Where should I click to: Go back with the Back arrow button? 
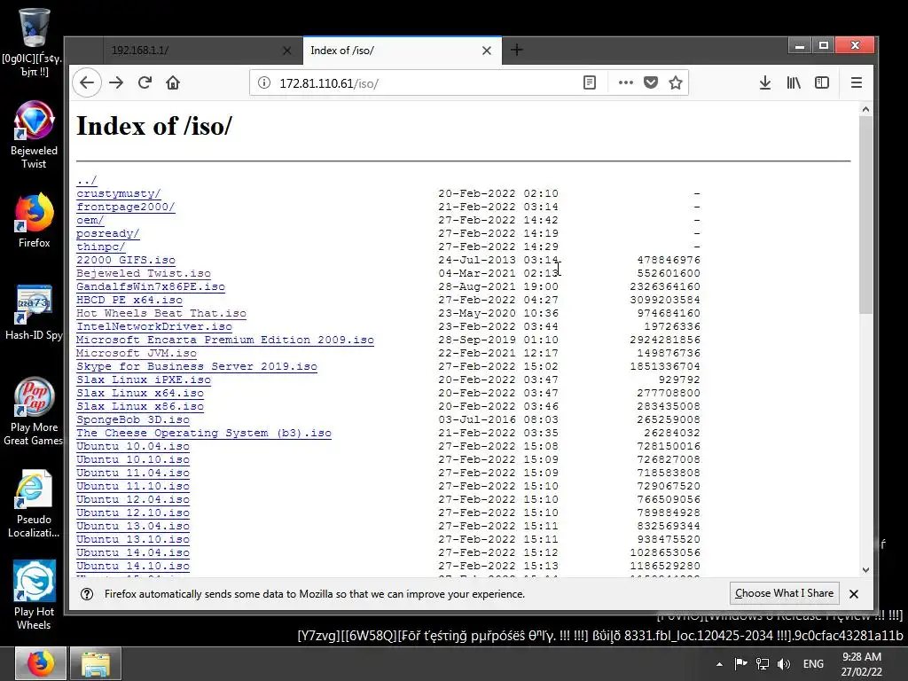click(87, 82)
